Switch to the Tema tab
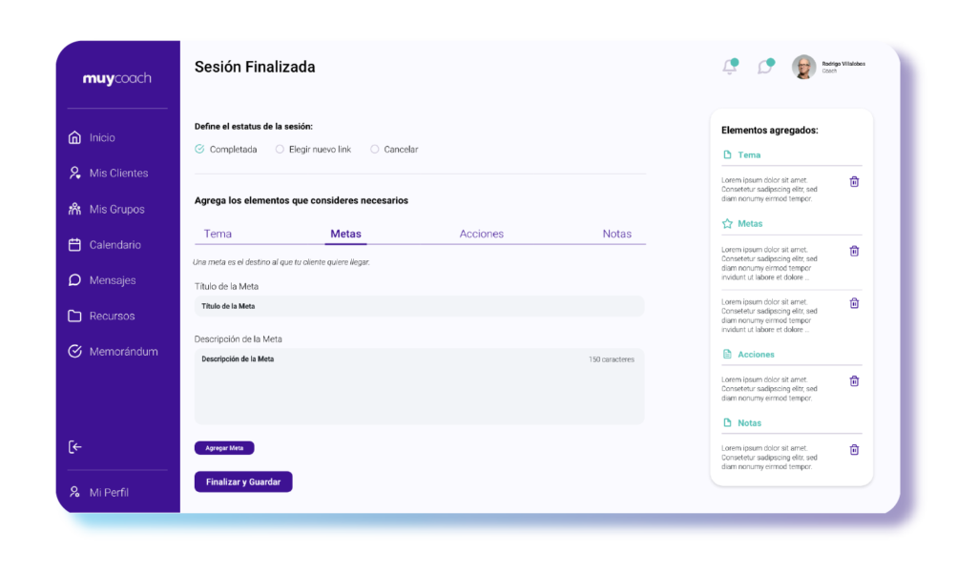The width and height of the screenshot is (977, 573). pos(218,234)
